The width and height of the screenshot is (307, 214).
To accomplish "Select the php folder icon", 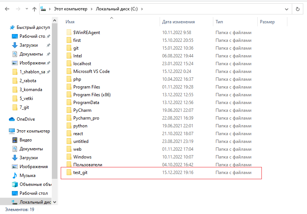I will click(x=69, y=79).
